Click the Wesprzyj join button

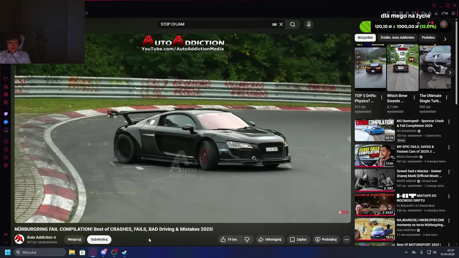coord(74,239)
